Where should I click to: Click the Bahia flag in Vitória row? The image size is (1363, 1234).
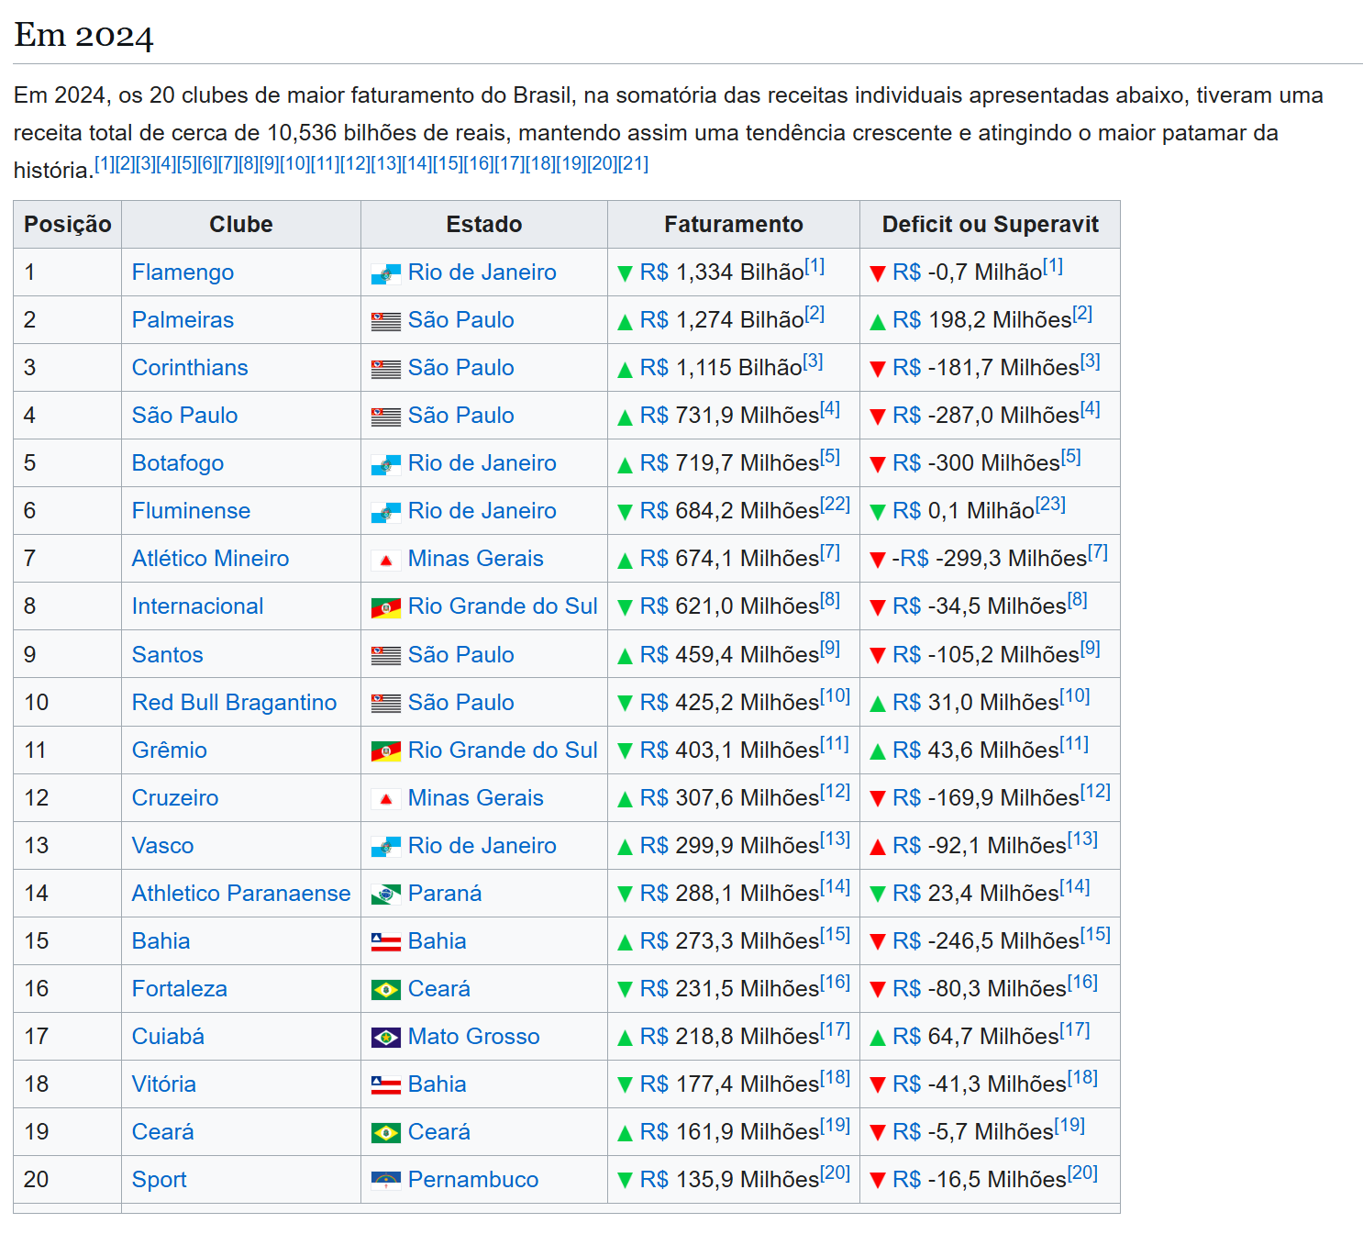(x=385, y=1085)
